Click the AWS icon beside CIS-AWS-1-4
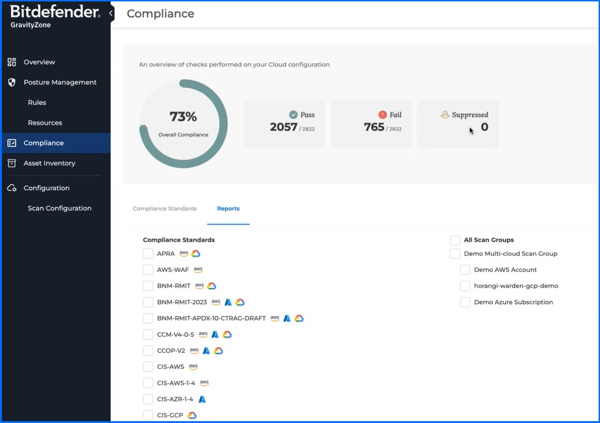This screenshot has height=423, width=600. (x=204, y=383)
